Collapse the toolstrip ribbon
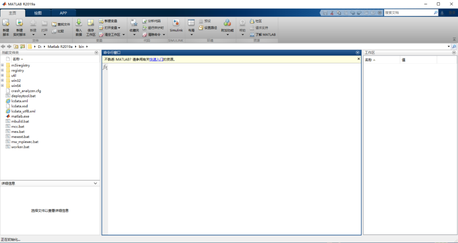This screenshot has width=458, height=243. 454,39
